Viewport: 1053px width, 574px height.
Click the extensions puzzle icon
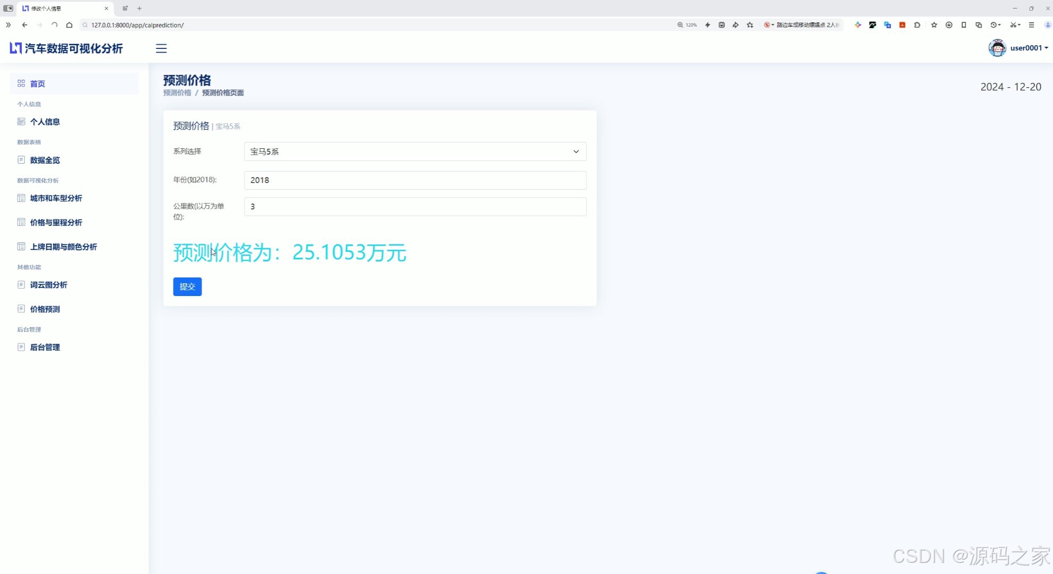click(917, 25)
